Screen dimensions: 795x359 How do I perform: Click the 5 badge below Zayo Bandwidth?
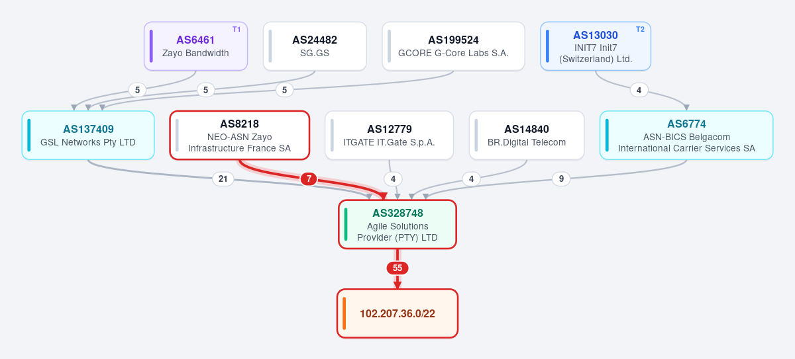coord(137,90)
